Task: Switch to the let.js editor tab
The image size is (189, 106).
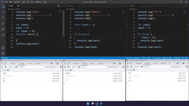Action: [133, 6]
